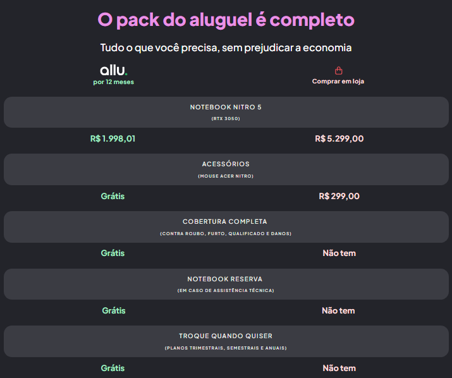Select the Notebook Reserva row header
The width and height of the screenshot is (452, 378).
[226, 284]
